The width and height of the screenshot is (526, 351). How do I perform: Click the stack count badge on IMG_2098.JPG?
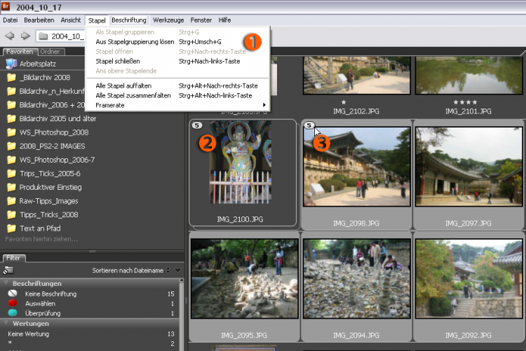click(309, 125)
